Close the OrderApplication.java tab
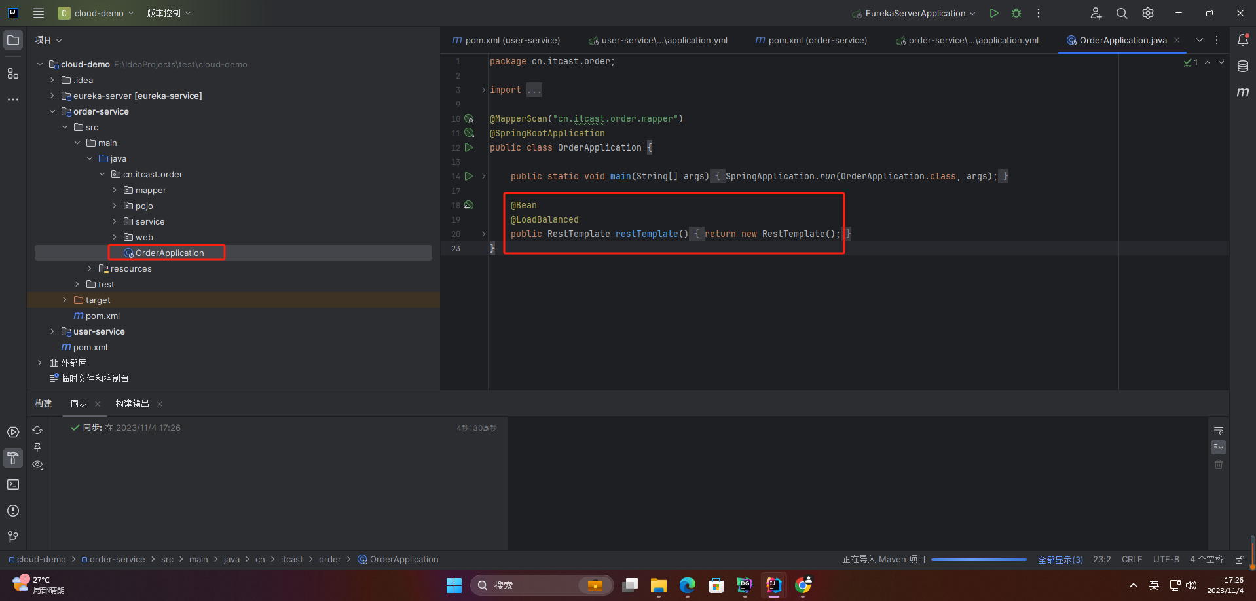 click(x=1177, y=40)
